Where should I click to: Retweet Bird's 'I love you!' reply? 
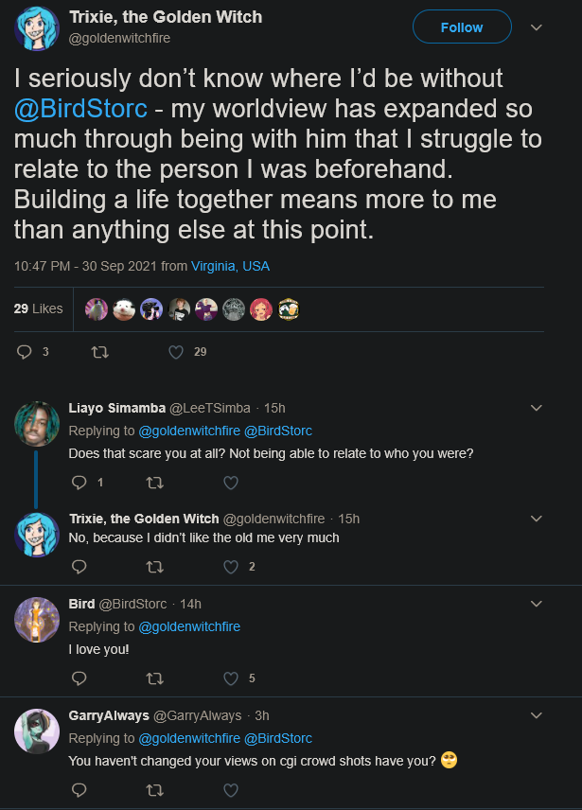tap(155, 678)
